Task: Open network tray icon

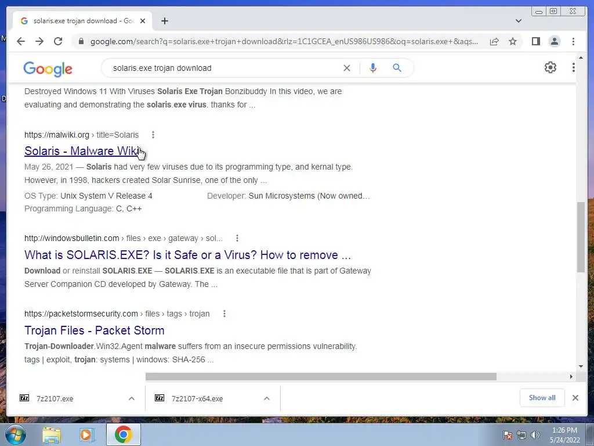Action: tap(521, 435)
